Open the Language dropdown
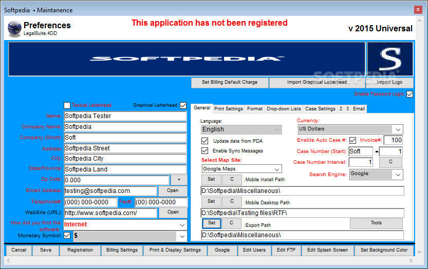Image resolution: width=428 pixels, height=269 pixels. [241, 129]
